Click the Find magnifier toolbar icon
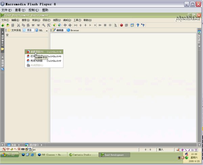The height and width of the screenshot is (165, 203). coord(44,25)
